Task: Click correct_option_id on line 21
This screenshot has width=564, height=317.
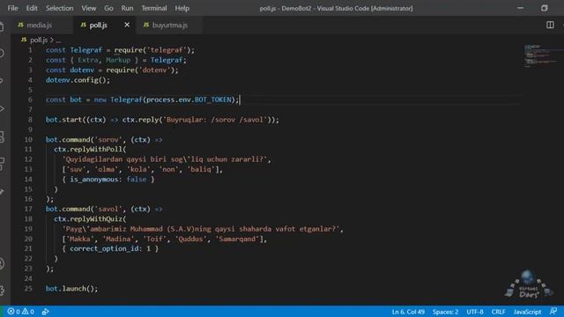Action: click(x=104, y=248)
